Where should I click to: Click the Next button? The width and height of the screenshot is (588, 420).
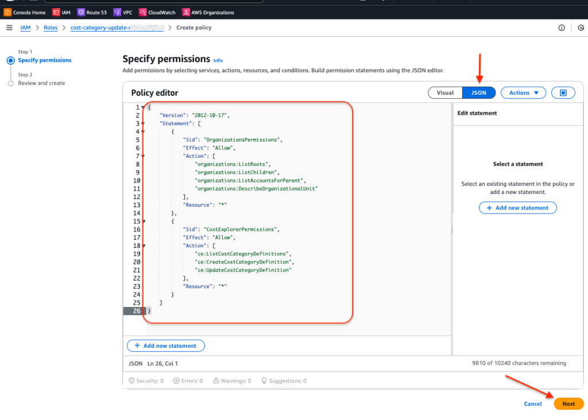pos(568,403)
